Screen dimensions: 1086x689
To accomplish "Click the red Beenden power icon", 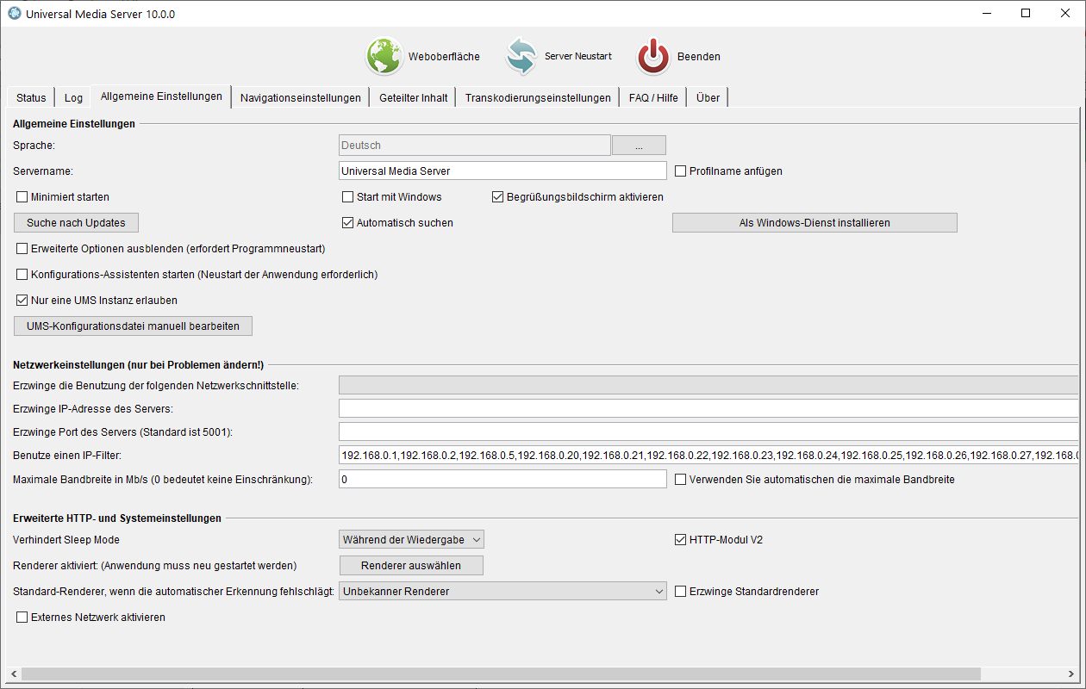I will (x=653, y=57).
